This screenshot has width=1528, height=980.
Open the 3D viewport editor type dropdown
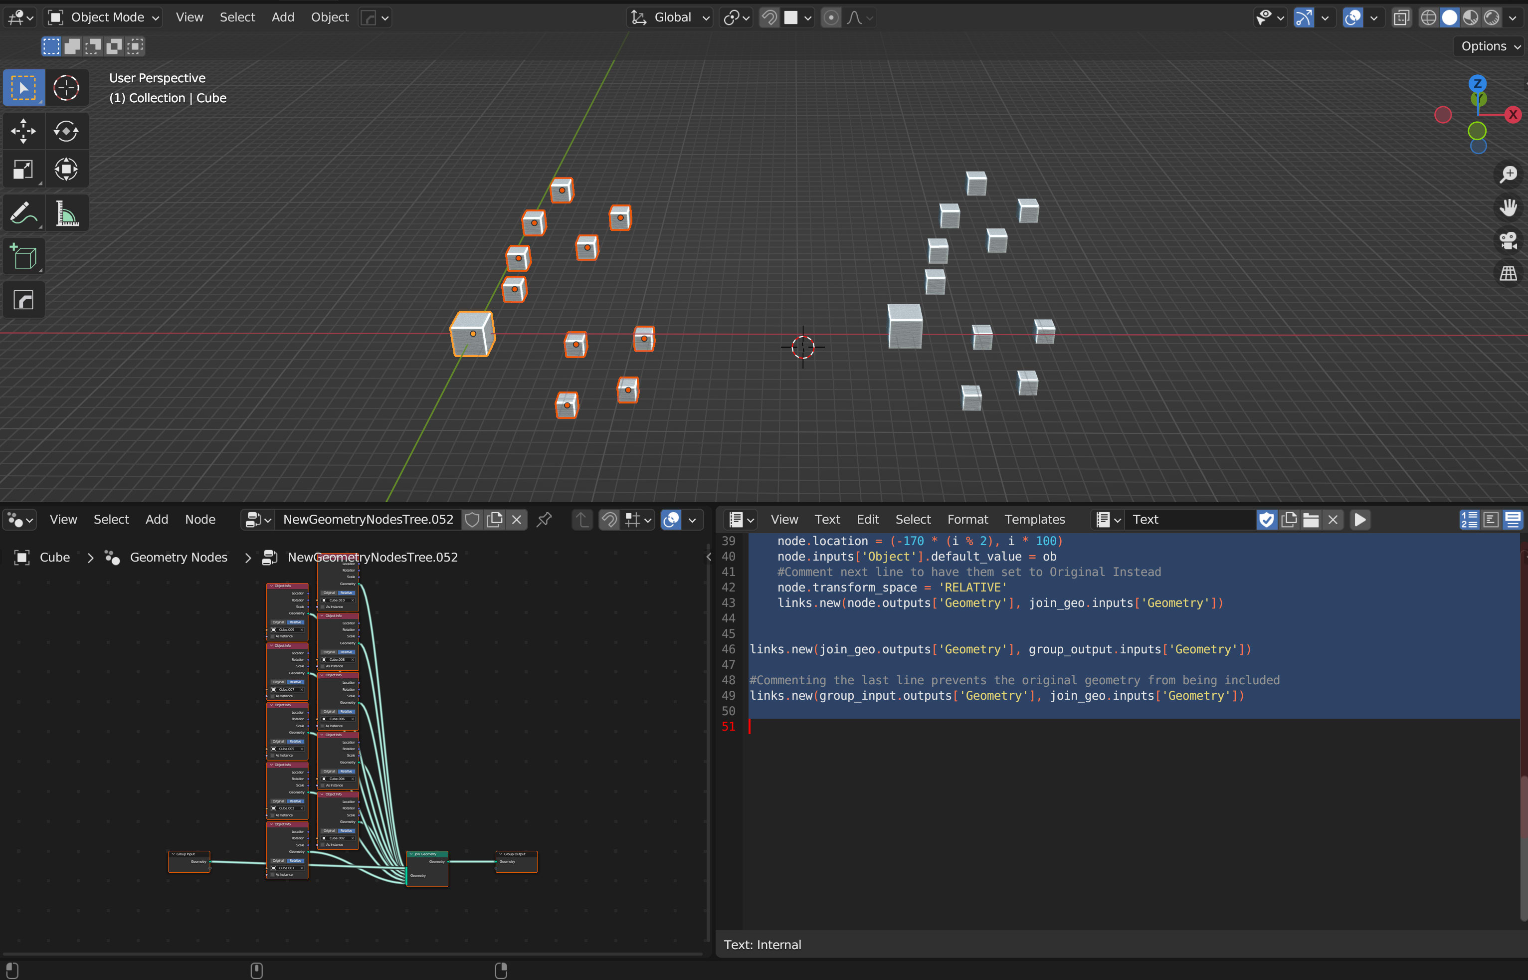[x=20, y=17]
